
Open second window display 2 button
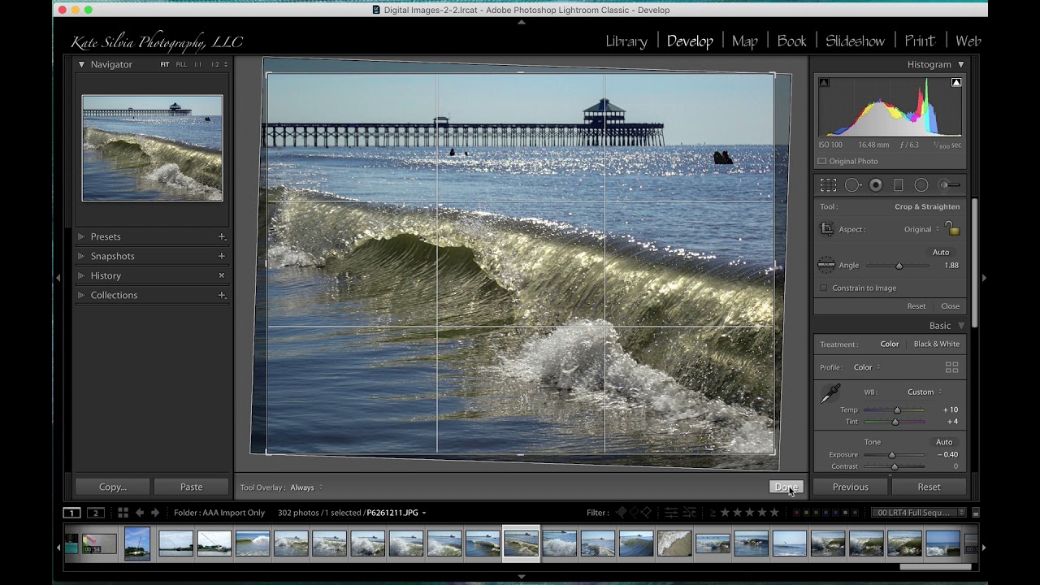click(x=95, y=513)
